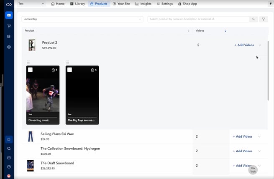Expand the Selling Plans Ski Wax row
This screenshot has height=179, width=274.
click(259, 136)
